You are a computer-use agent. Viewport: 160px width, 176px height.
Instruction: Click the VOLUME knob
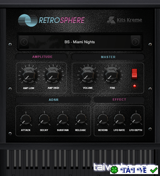pos(88,75)
